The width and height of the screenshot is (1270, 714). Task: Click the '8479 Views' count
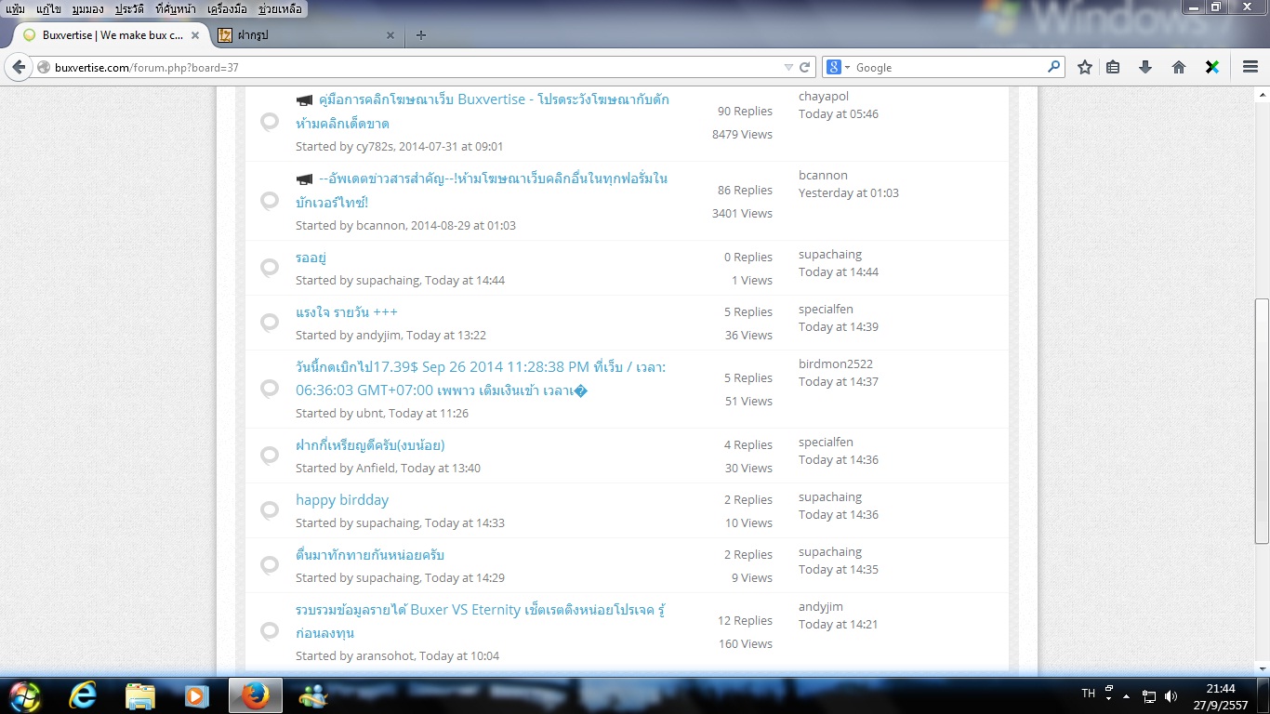pyautogui.click(x=742, y=134)
